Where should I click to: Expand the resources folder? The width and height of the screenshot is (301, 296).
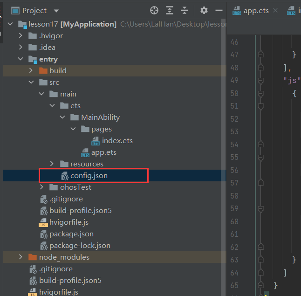(52, 164)
